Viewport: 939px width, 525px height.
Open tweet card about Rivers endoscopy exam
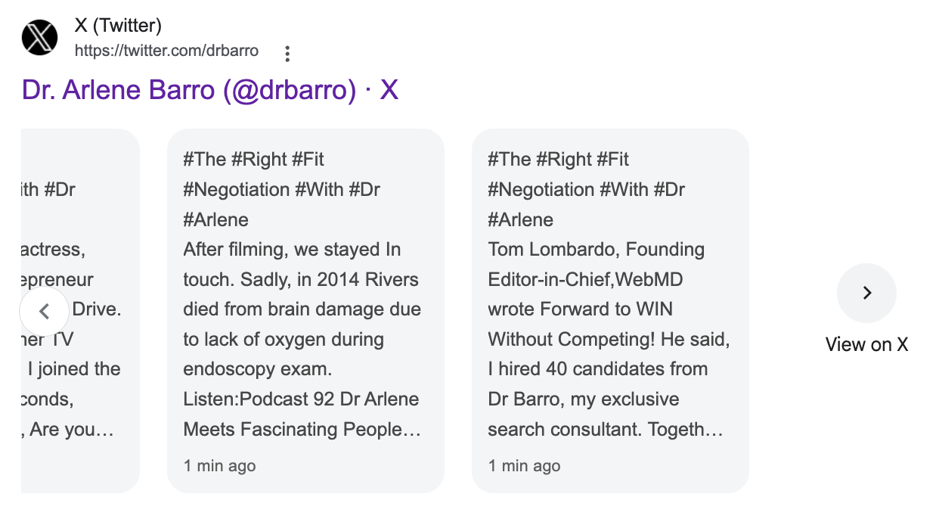click(x=305, y=311)
